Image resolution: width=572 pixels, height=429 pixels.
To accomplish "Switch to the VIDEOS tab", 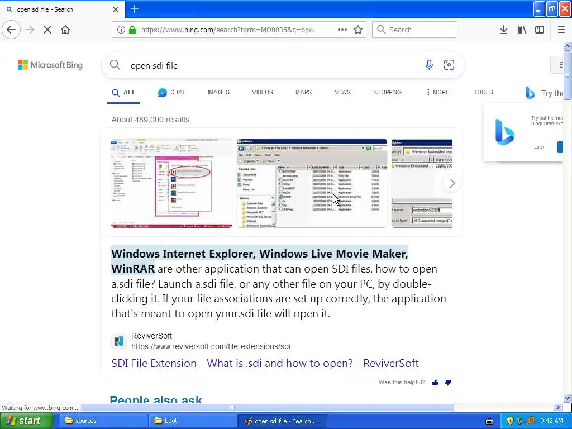I will point(263,92).
